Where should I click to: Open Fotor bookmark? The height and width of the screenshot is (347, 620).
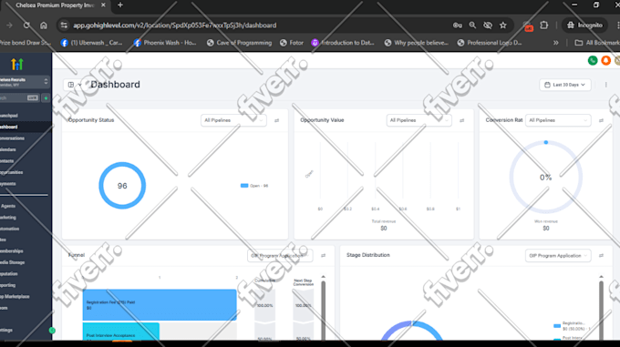pyautogui.click(x=292, y=43)
